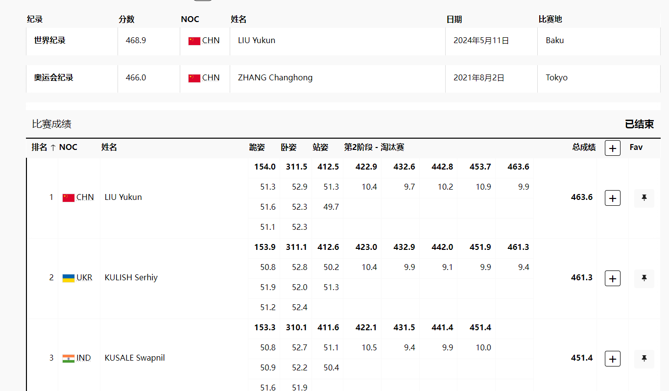Screen dimensions: 669x391
Task: Click KULISH Serhiy's total 461.3 in 总成绩
Action: [582, 277]
